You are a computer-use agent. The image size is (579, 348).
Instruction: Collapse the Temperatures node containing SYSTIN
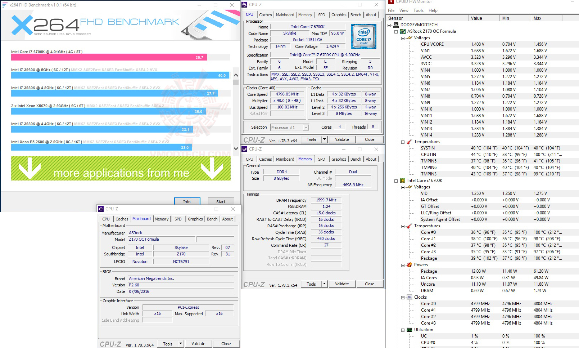[403, 142]
